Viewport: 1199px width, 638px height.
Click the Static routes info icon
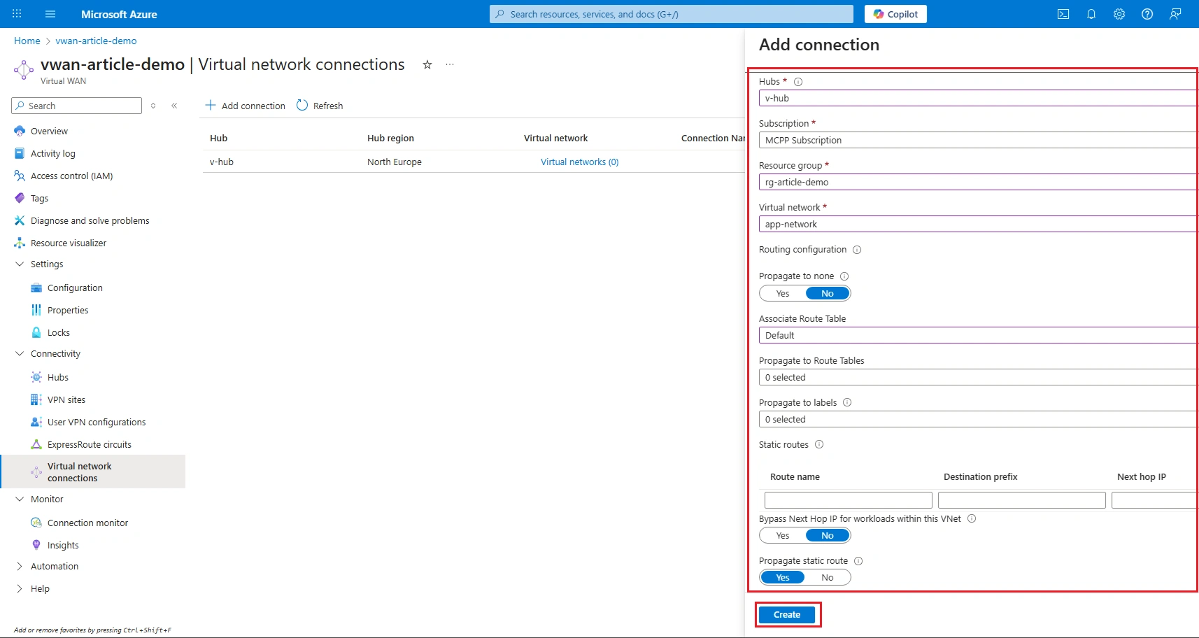click(819, 444)
